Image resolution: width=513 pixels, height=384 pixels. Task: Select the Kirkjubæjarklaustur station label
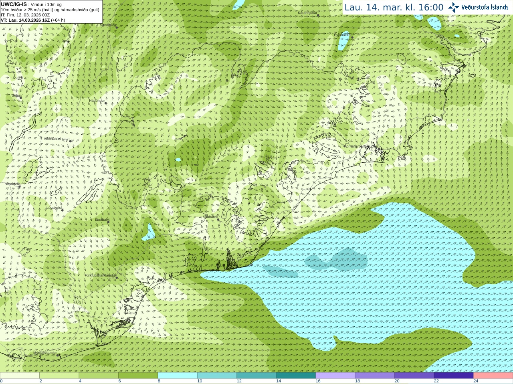click(x=101, y=275)
